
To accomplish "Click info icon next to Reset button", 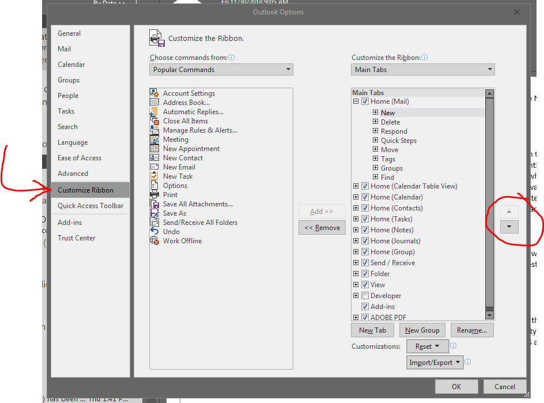I will 453,346.
